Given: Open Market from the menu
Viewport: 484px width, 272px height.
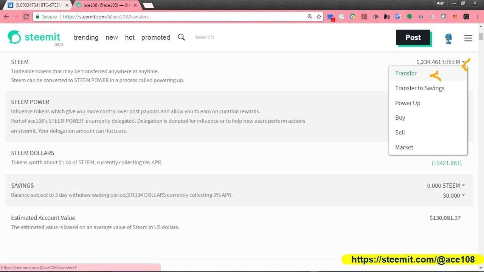Looking at the screenshot, I should pyautogui.click(x=428, y=147).
